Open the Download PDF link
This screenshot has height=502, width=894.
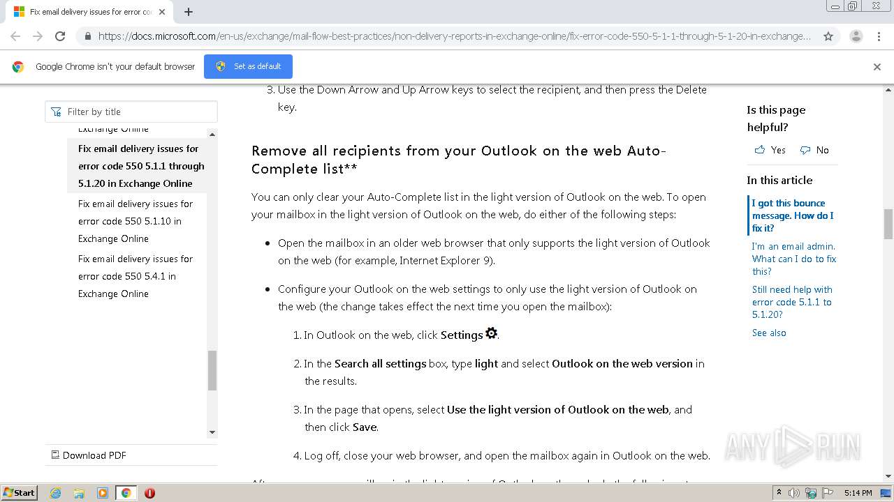coord(88,455)
